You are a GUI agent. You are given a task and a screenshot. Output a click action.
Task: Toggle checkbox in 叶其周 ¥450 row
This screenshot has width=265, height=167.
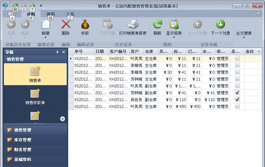point(237,106)
